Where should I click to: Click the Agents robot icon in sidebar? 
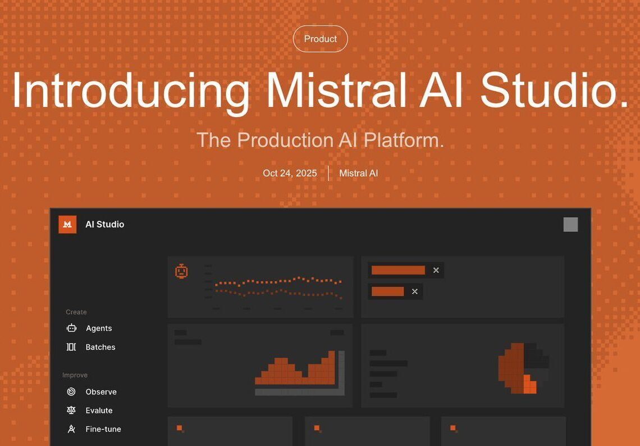click(x=71, y=328)
